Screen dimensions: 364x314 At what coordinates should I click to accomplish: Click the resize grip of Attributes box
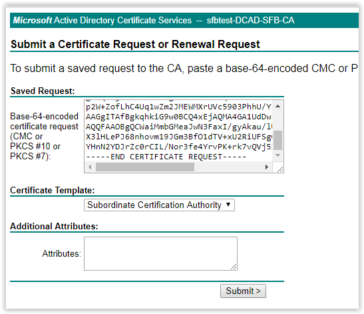tap(234, 267)
